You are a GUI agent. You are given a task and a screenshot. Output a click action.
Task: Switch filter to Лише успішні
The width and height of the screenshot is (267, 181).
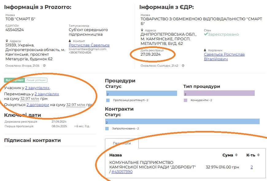tap(36, 80)
